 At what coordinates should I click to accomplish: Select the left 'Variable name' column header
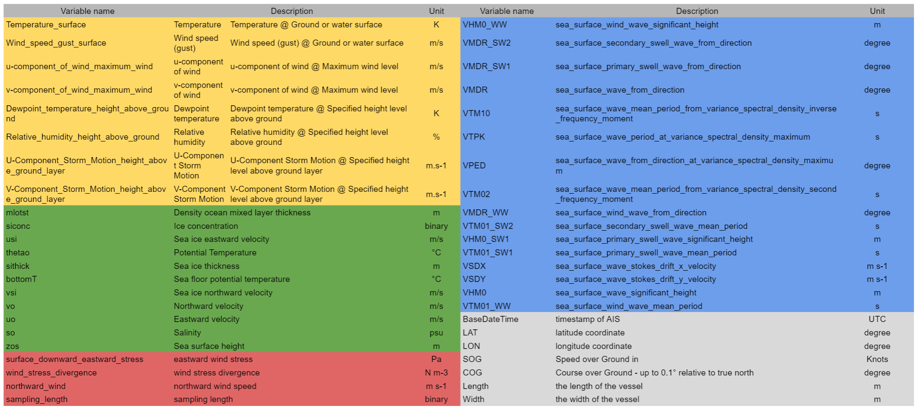tap(88, 11)
